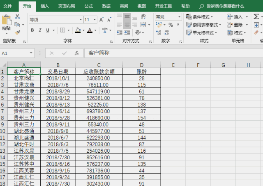Image resolution: width=263 pixels, height=186 pixels.
Task: Align text to vertical middle
Action: [127, 16]
